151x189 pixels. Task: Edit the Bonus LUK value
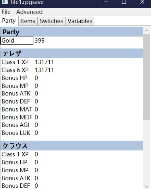pyautogui.click(x=37, y=133)
